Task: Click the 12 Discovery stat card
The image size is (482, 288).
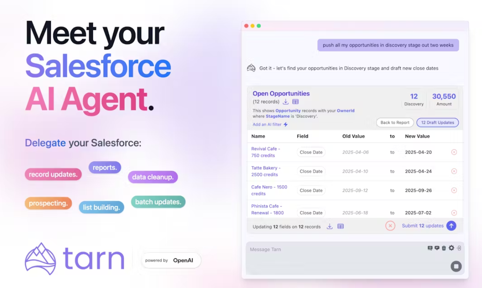Action: click(414, 99)
